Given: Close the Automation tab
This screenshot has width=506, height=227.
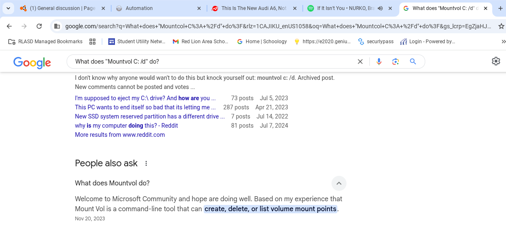Looking at the screenshot, I should pyautogui.click(x=199, y=8).
